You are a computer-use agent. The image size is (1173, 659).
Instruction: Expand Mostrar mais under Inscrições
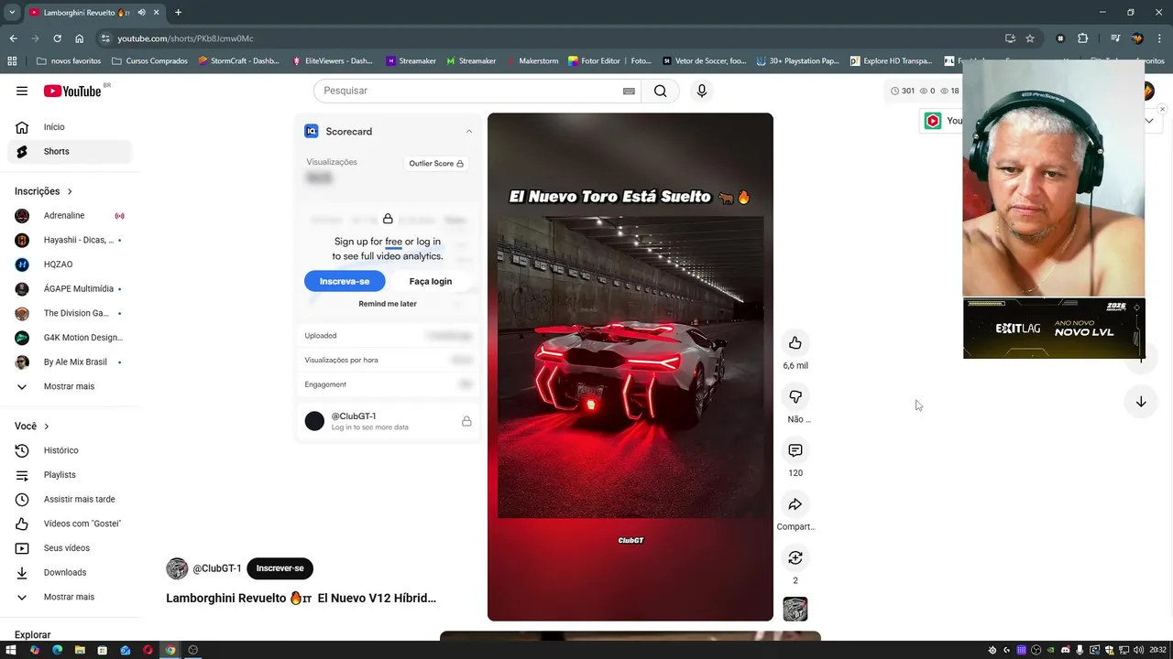pyautogui.click(x=70, y=386)
